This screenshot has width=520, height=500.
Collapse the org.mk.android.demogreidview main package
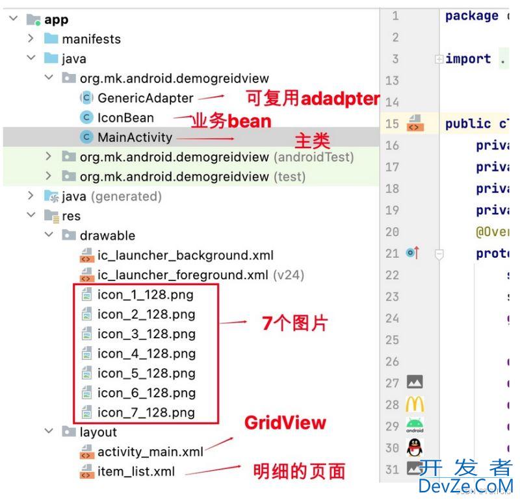click(49, 77)
